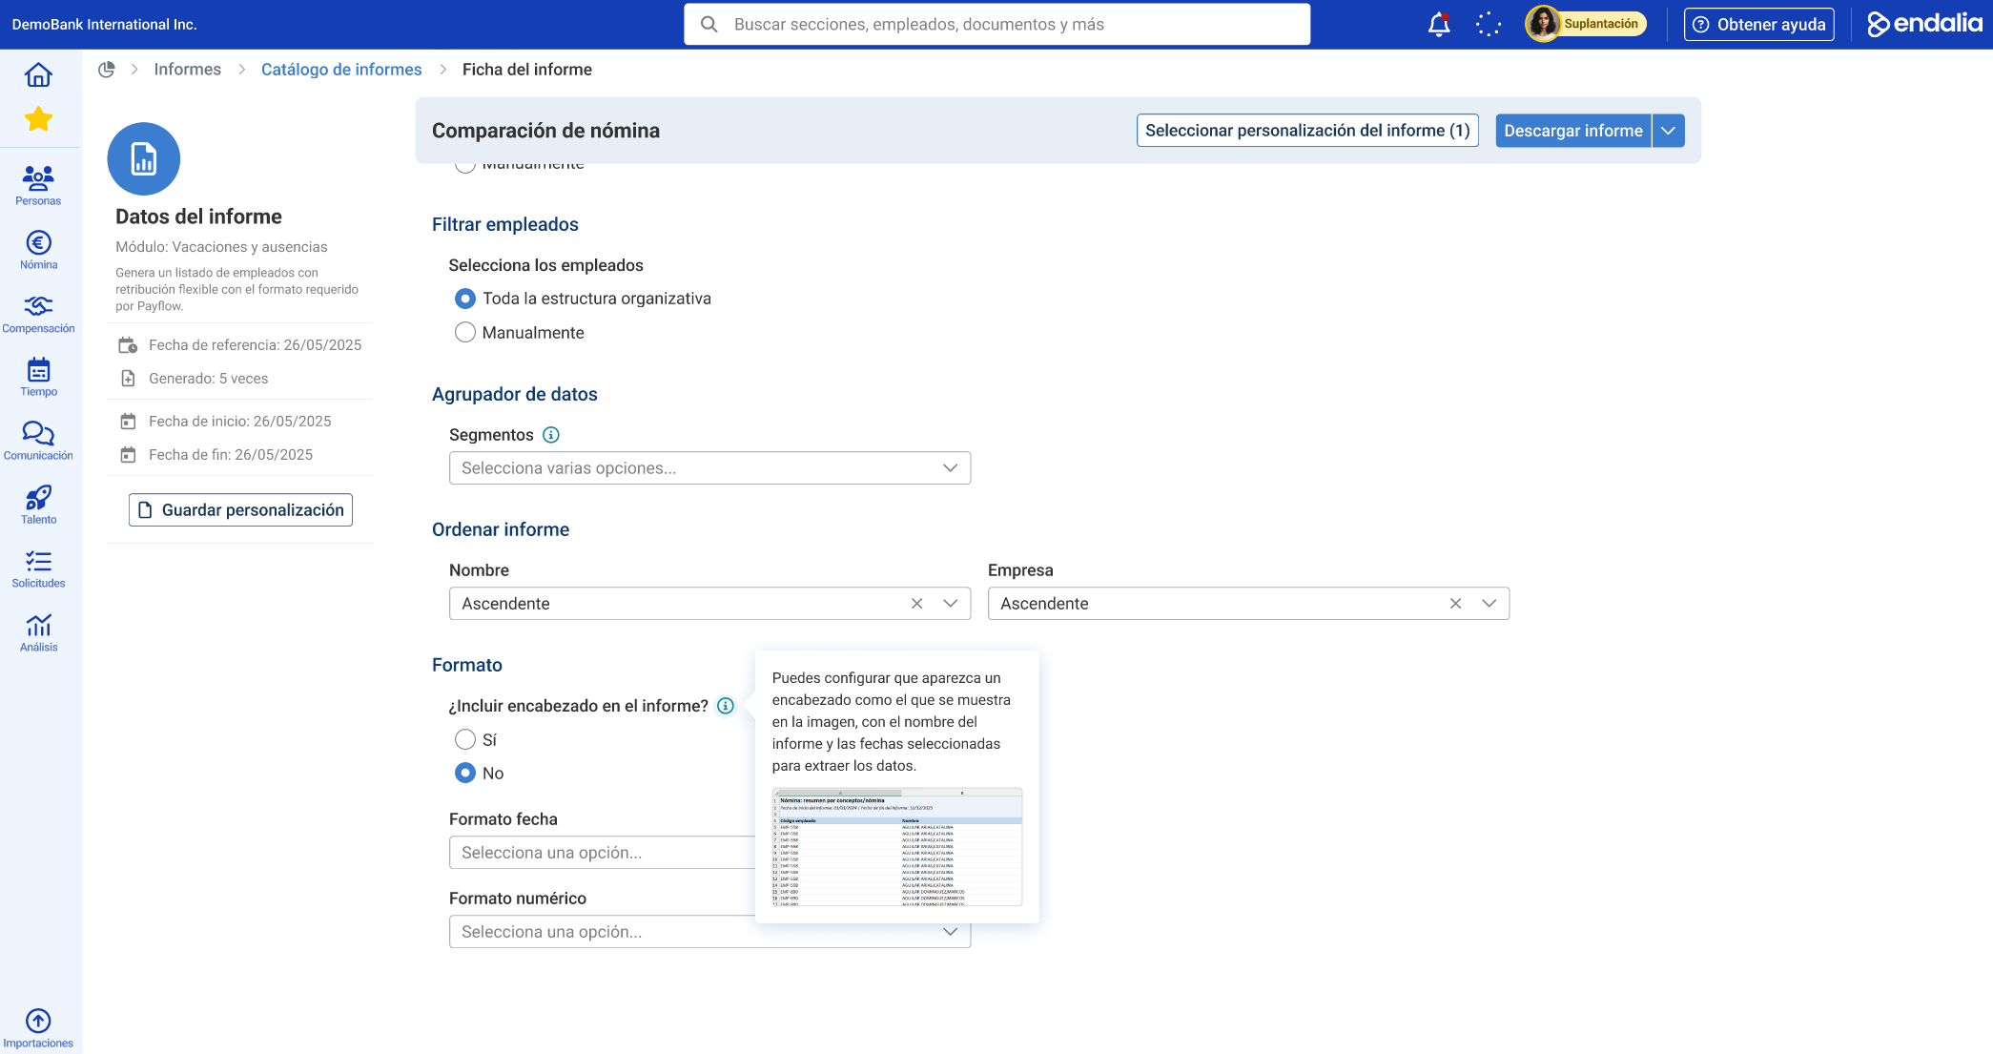
Task: Go to Catálogo de informes breadcrumb
Action: (341, 70)
